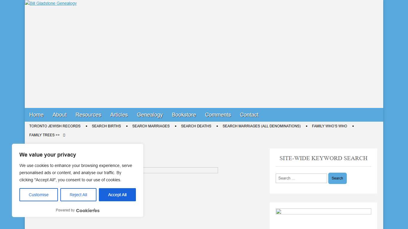Select Search Births in submenu

tap(106, 126)
